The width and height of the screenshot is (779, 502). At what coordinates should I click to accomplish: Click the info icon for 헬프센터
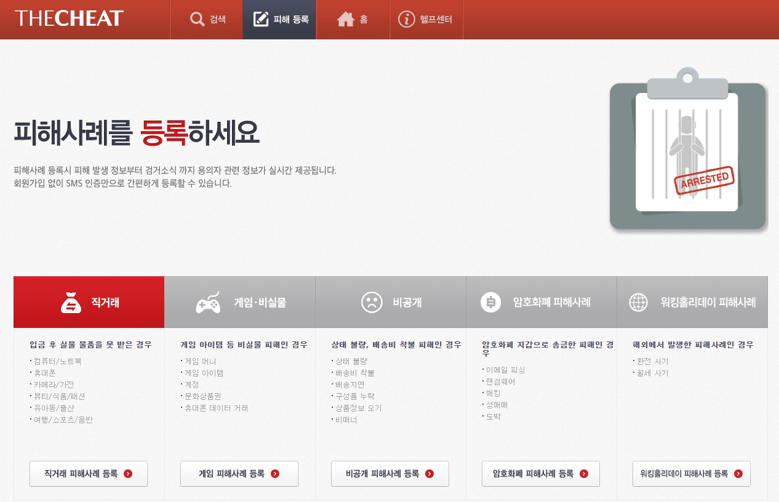[407, 20]
